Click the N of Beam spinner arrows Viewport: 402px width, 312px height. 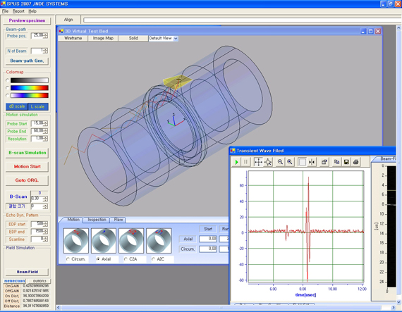[45, 51]
